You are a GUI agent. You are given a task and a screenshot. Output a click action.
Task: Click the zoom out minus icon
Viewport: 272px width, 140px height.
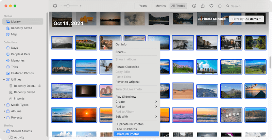pos(61,6)
